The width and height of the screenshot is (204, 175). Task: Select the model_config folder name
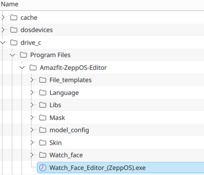point(69,130)
